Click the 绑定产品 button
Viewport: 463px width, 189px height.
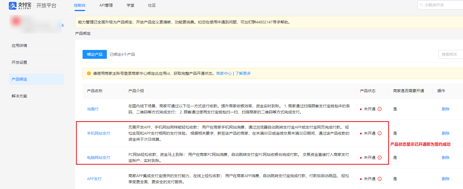tap(95, 54)
